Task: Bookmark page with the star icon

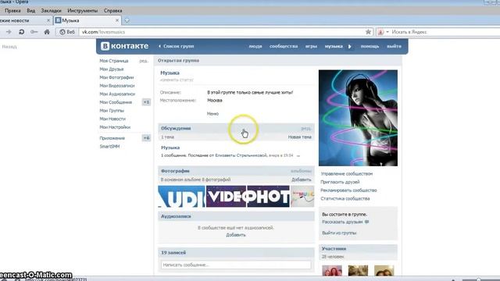Action: (x=368, y=32)
